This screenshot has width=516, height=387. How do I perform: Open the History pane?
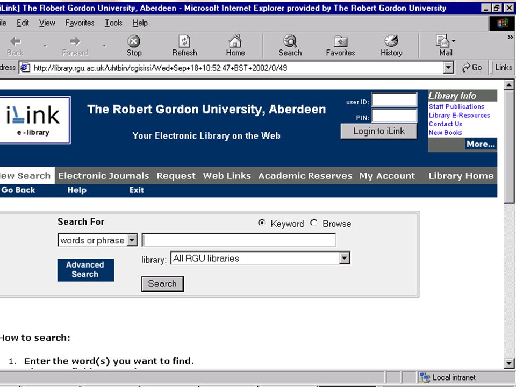coord(391,46)
